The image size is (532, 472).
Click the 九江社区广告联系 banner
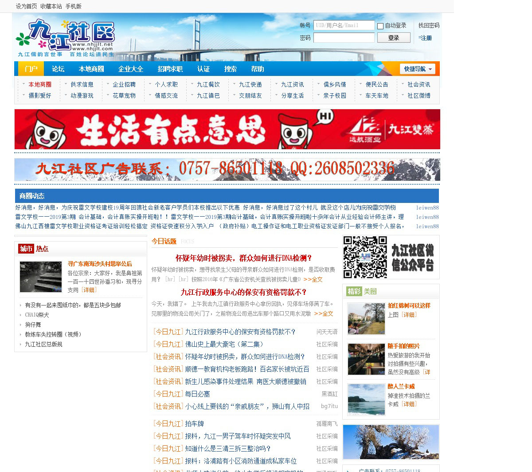pyautogui.click(x=227, y=169)
